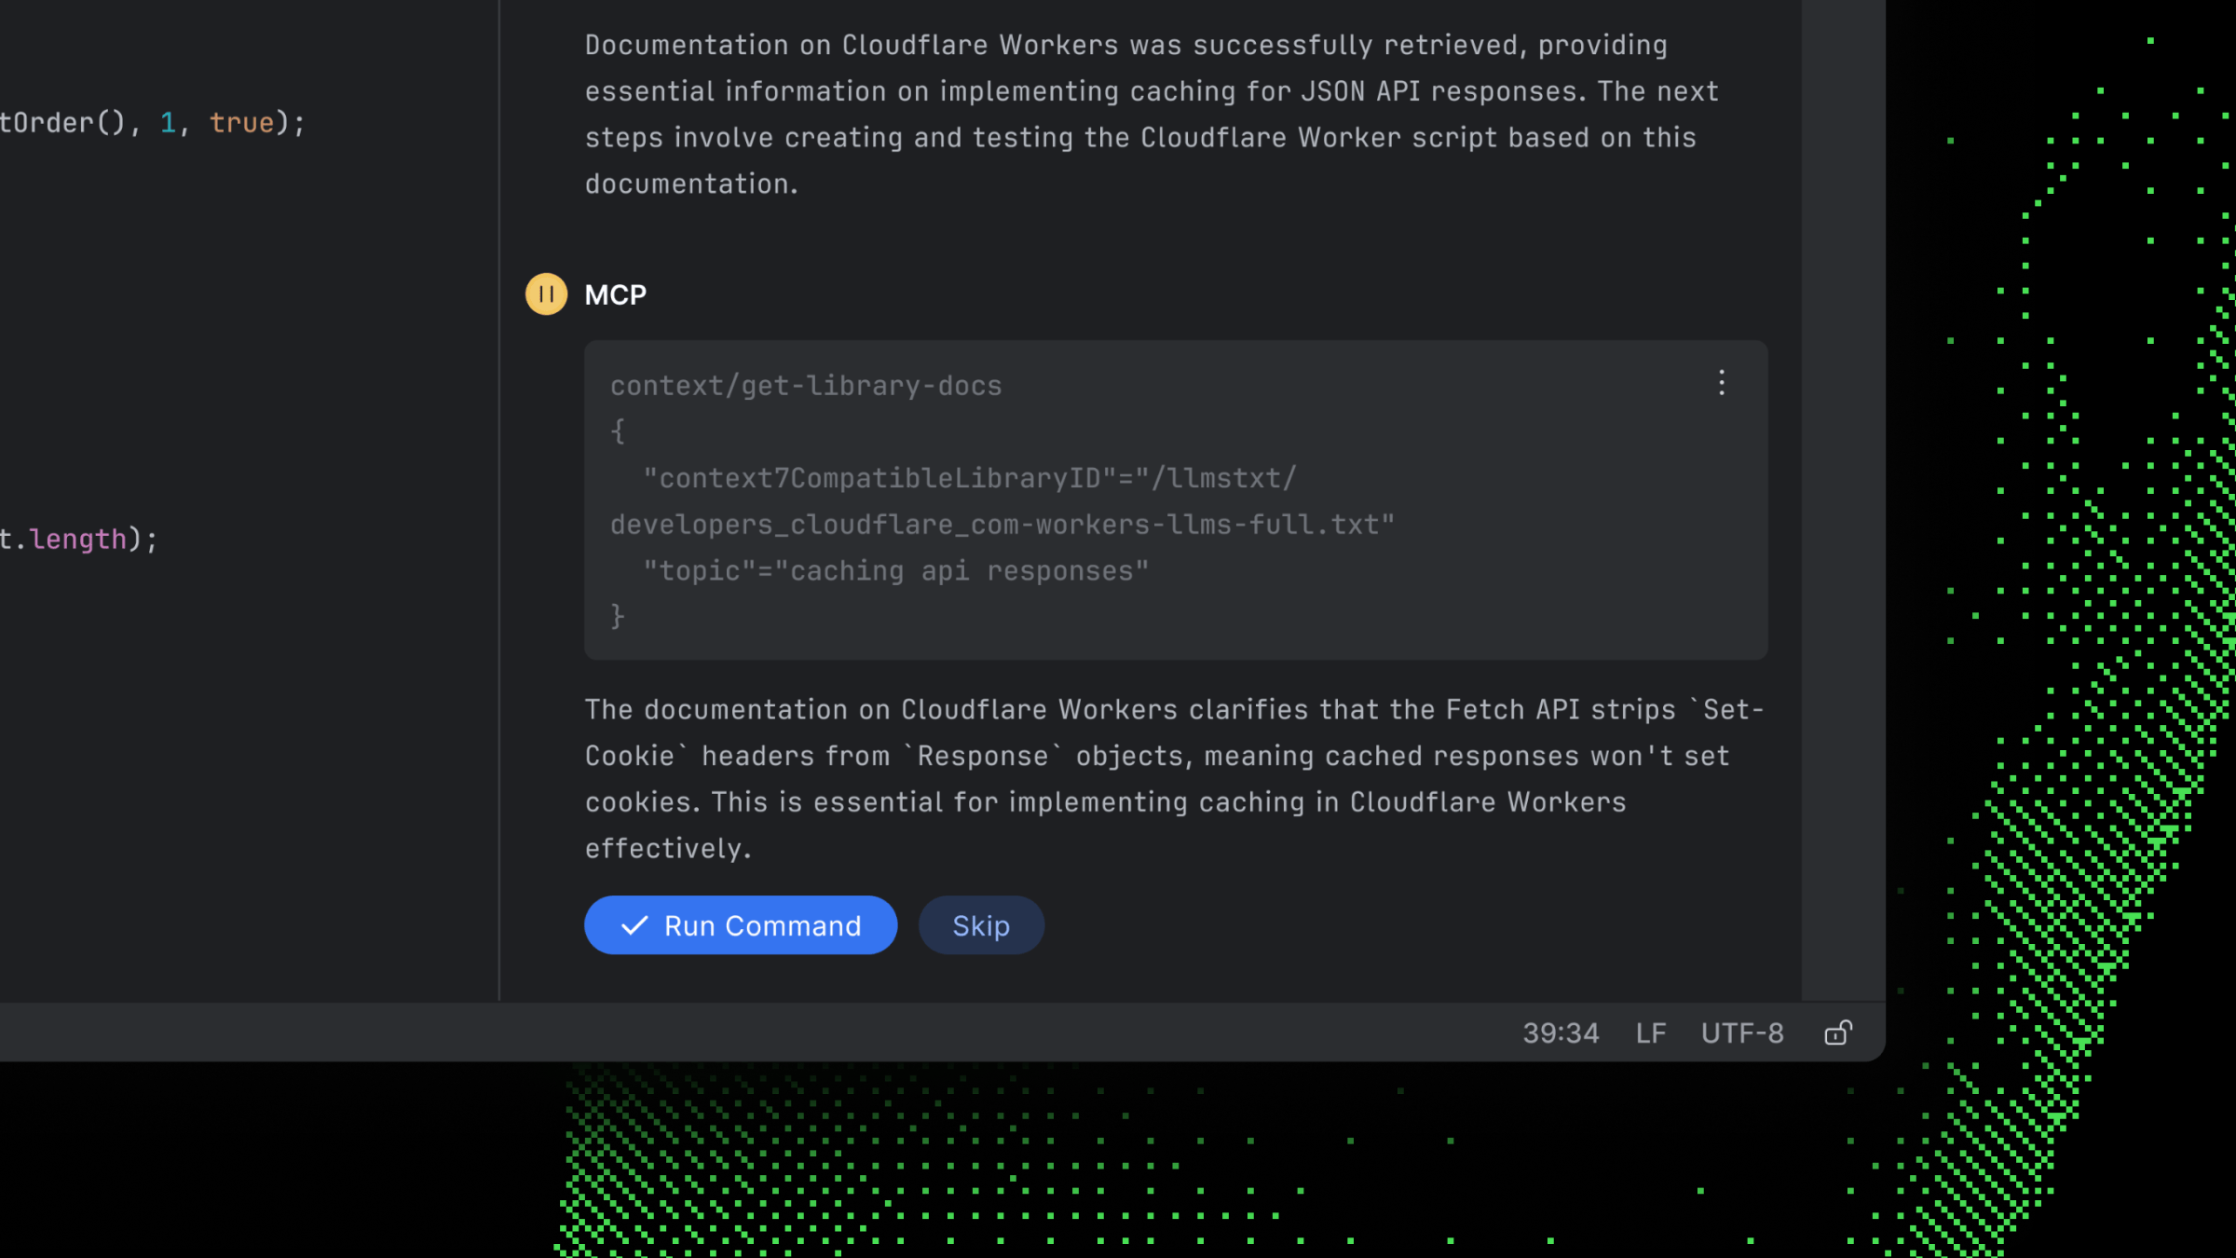2236x1258 pixels.
Task: Skip the pending MCP command
Action: [x=980, y=925]
